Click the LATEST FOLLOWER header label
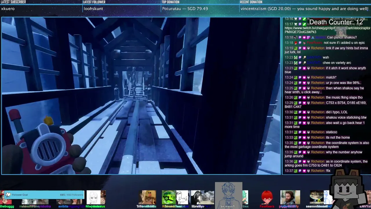 click(94, 2)
